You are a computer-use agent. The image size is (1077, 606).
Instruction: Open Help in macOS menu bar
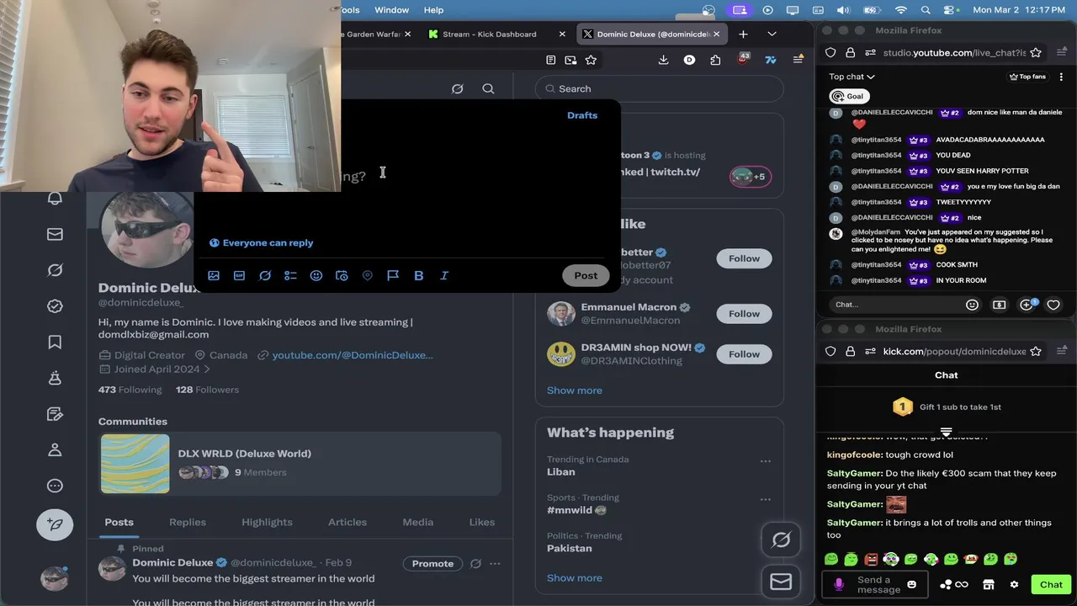pos(433,10)
